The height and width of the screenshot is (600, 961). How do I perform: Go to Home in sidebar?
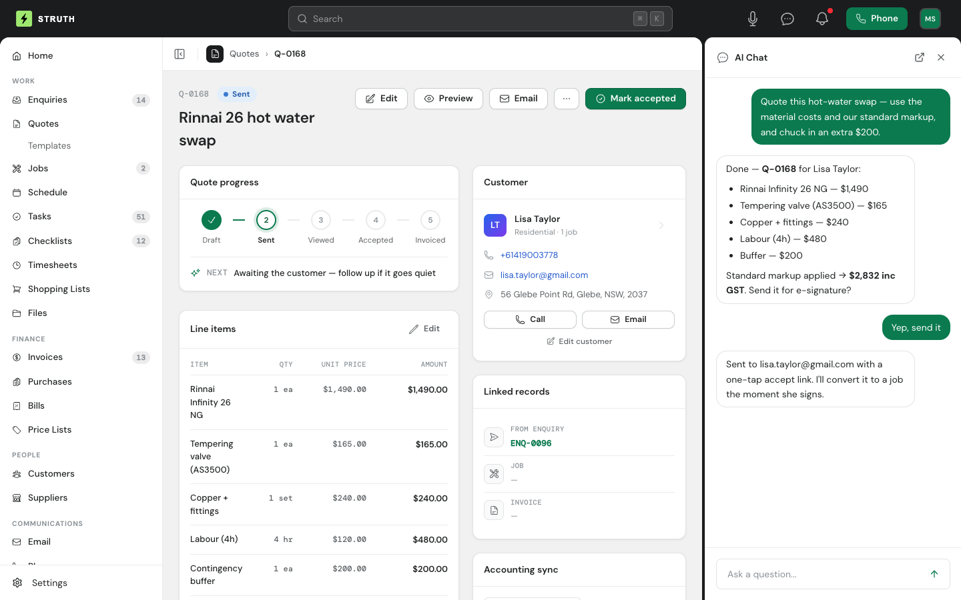[x=81, y=56]
